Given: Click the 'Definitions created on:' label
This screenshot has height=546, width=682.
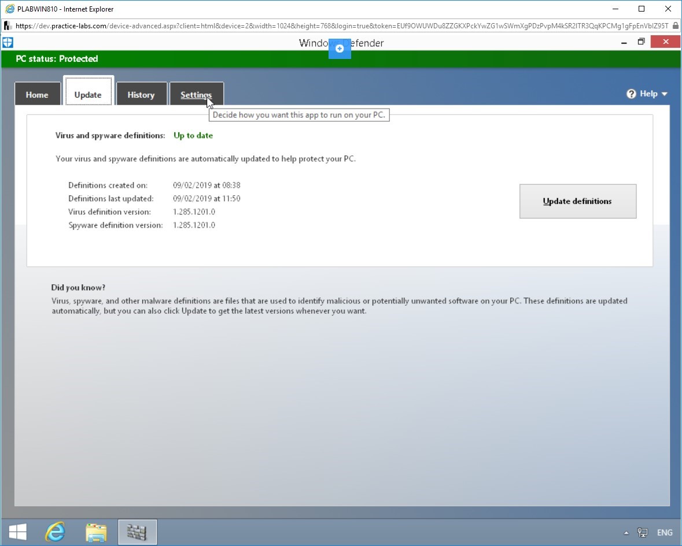Looking at the screenshot, I should (x=108, y=185).
